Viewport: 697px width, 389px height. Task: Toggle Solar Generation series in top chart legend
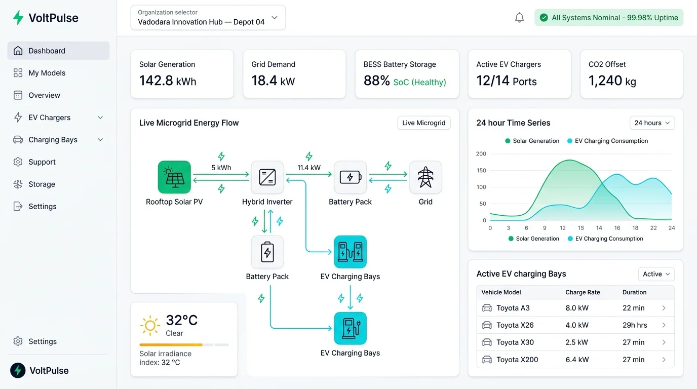click(x=532, y=141)
